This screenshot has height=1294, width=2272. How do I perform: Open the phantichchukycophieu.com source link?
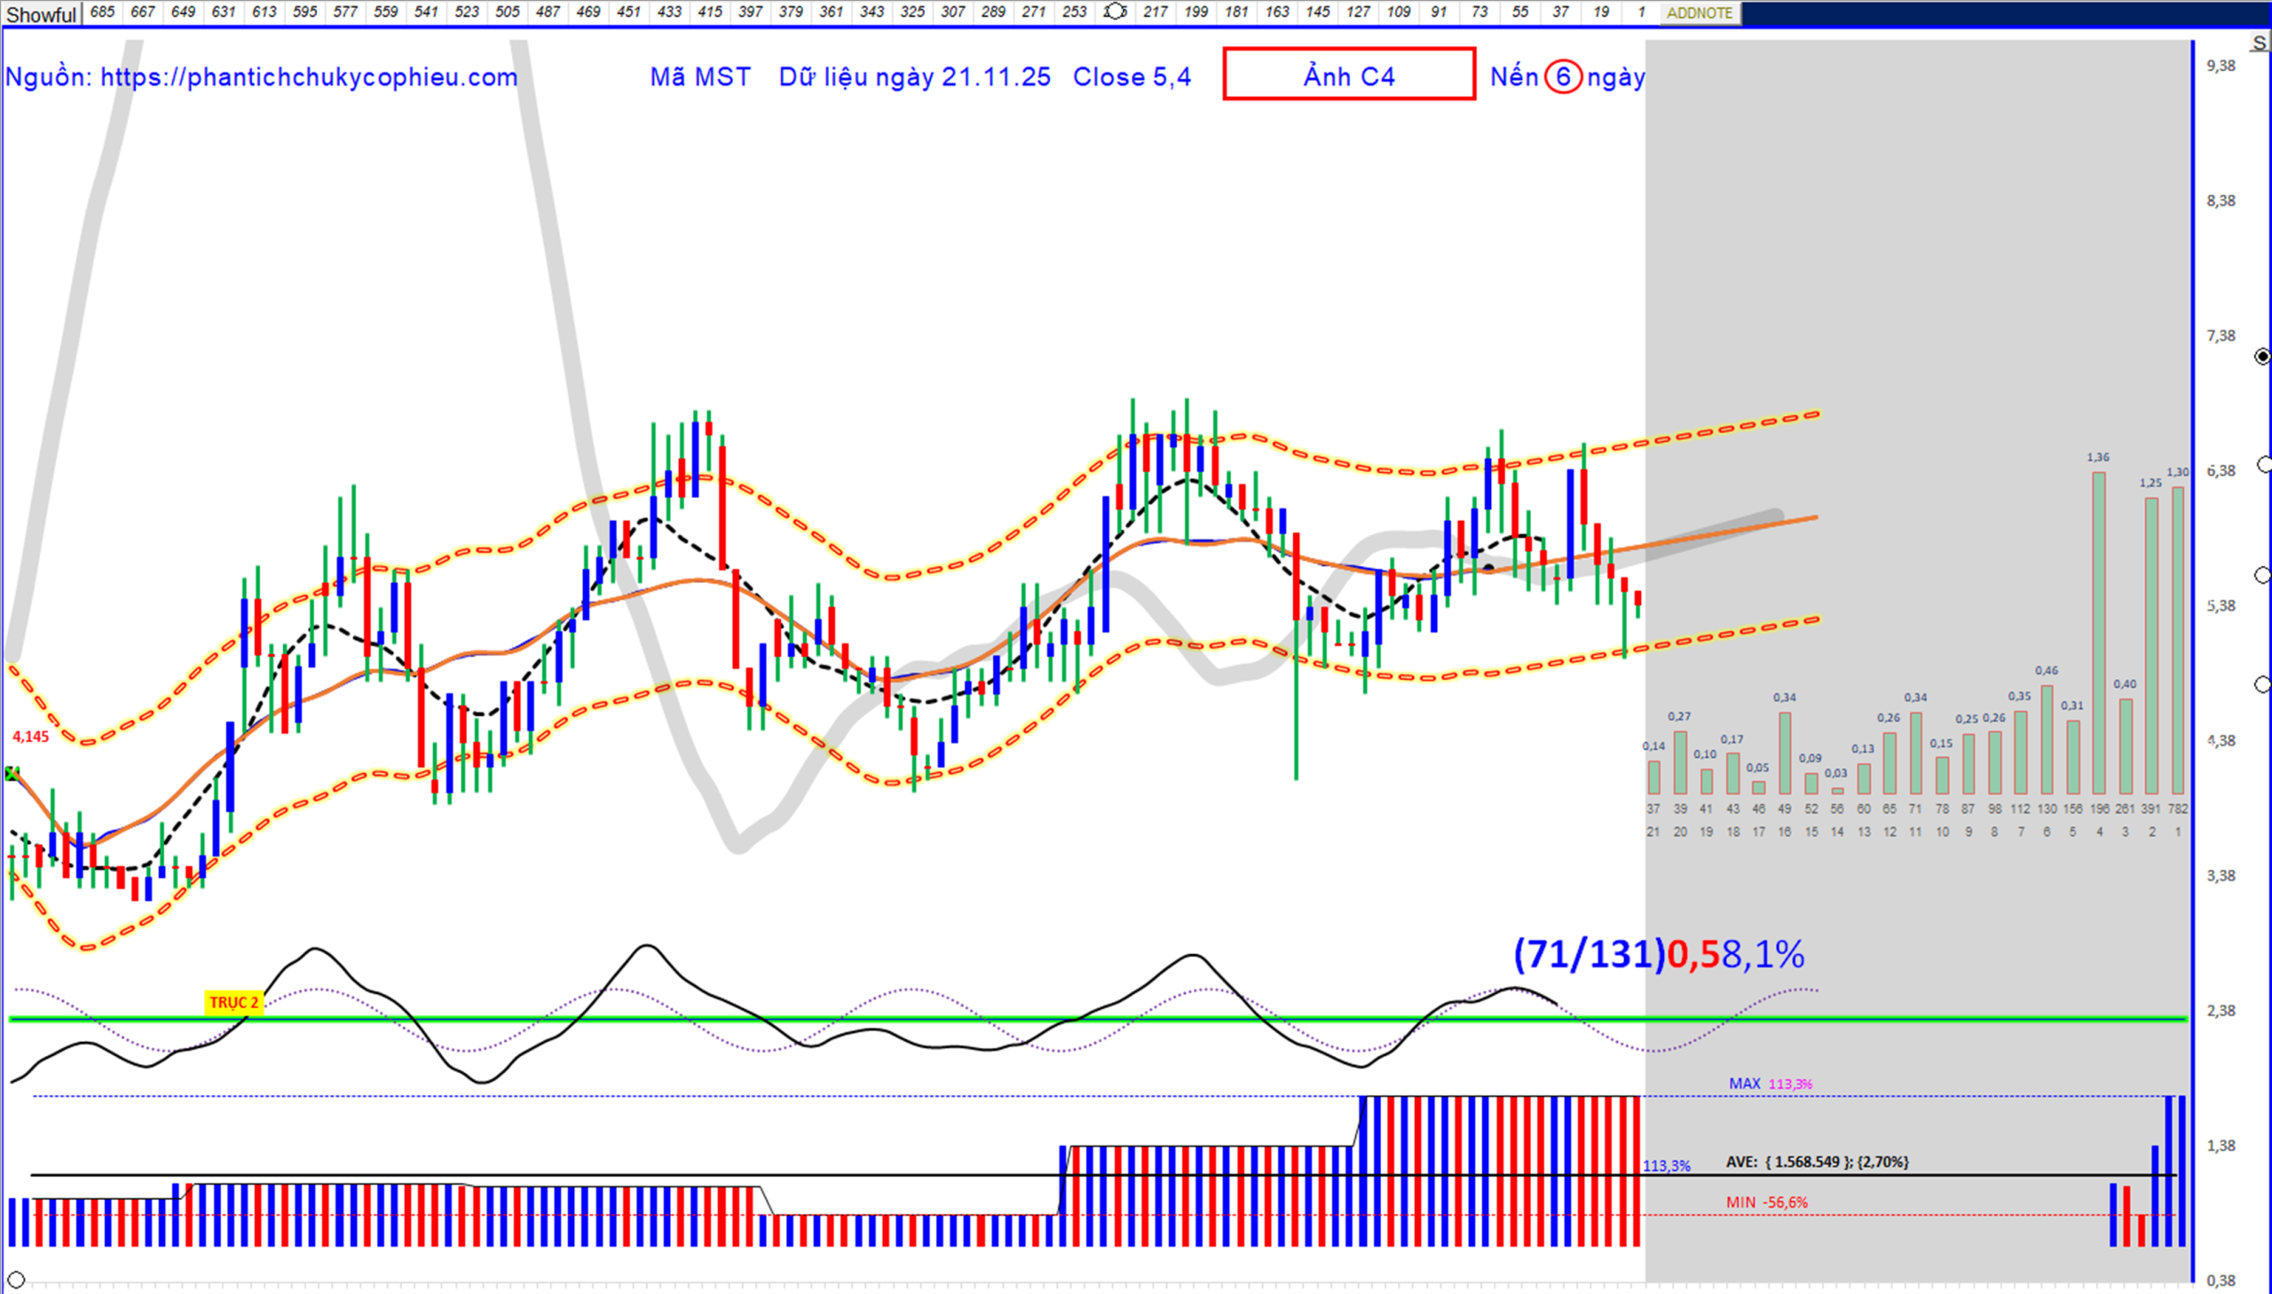click(308, 77)
